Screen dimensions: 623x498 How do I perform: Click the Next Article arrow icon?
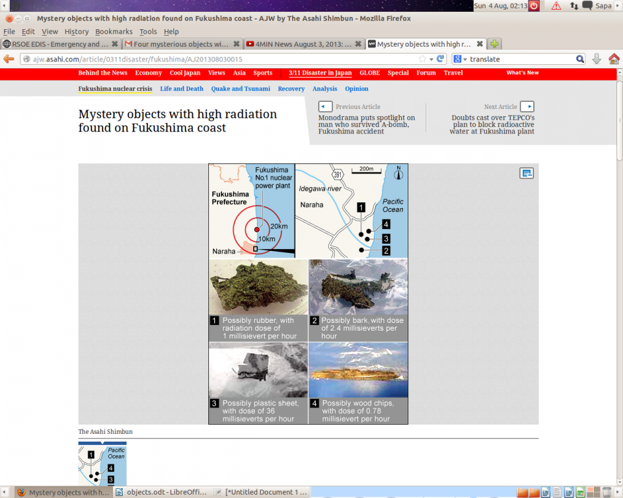click(527, 106)
